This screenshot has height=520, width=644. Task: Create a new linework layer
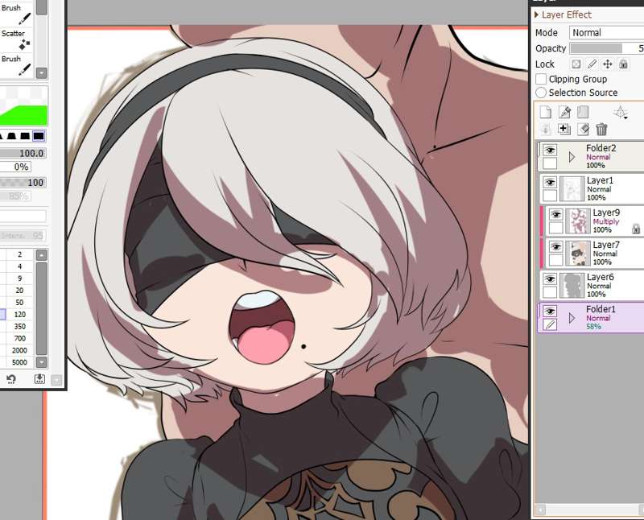[x=564, y=112]
